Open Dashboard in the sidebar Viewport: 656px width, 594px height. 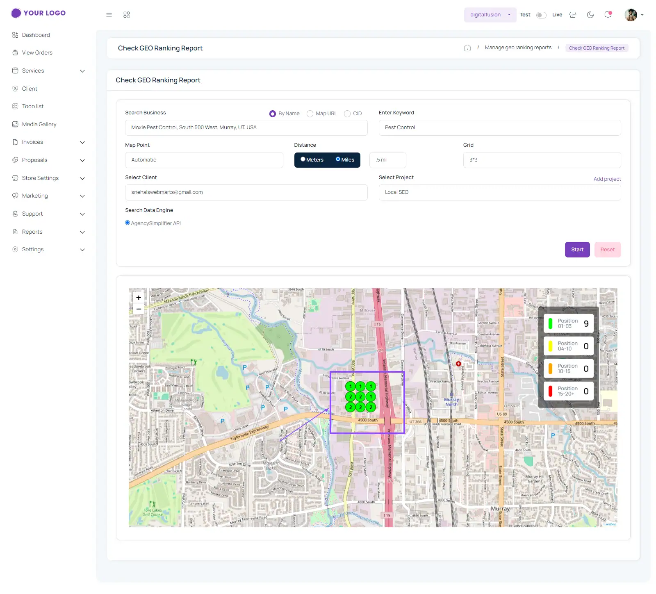[36, 35]
